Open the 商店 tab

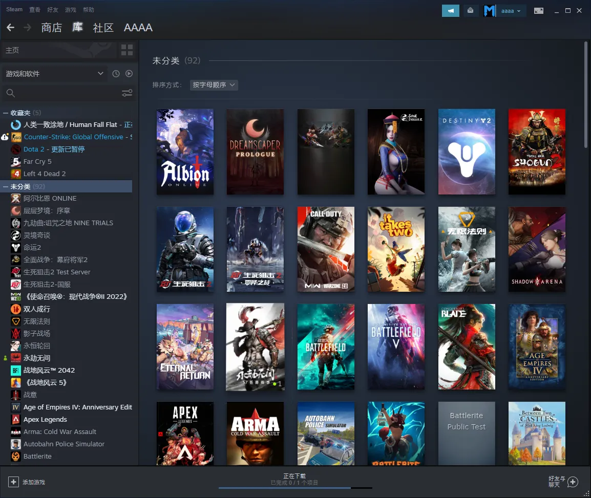[51, 28]
